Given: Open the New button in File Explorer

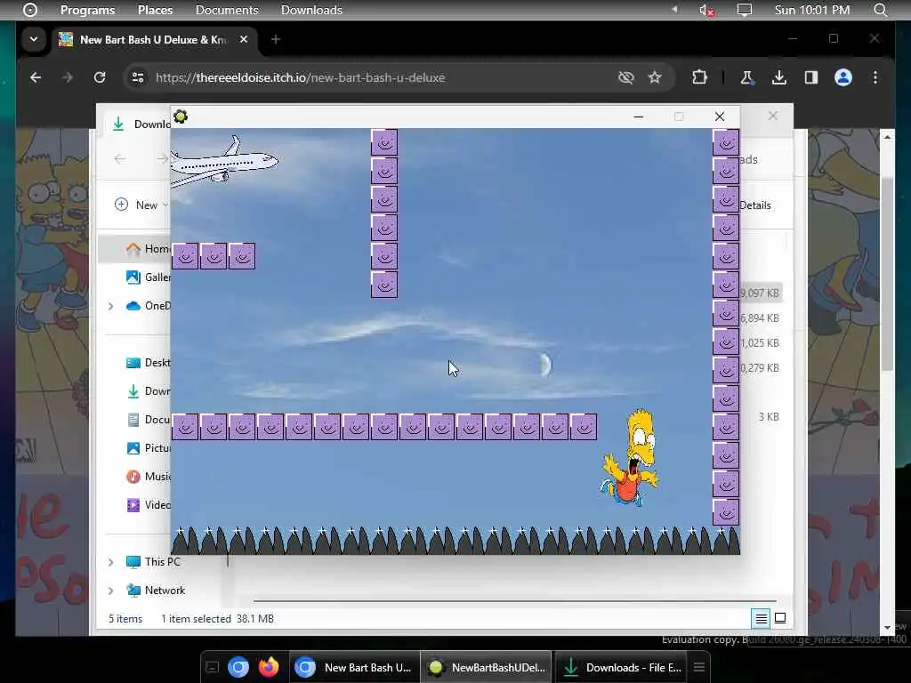Looking at the screenshot, I should 141,205.
